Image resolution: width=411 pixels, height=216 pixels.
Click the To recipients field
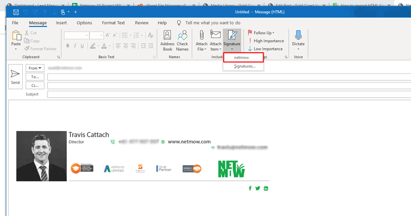[x=229, y=77]
